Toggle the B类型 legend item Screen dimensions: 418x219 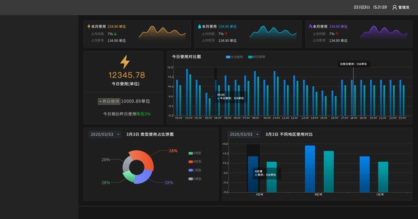(195, 162)
